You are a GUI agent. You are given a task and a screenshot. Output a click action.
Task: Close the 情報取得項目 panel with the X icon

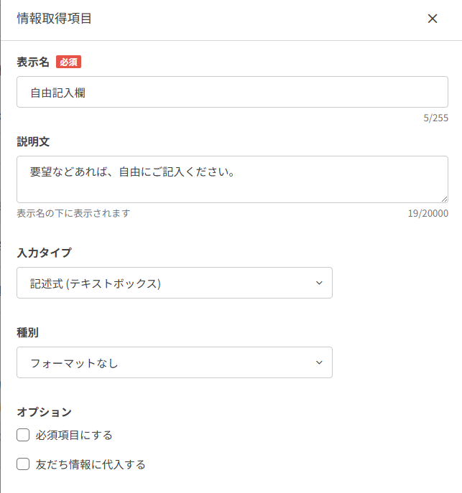click(x=433, y=19)
